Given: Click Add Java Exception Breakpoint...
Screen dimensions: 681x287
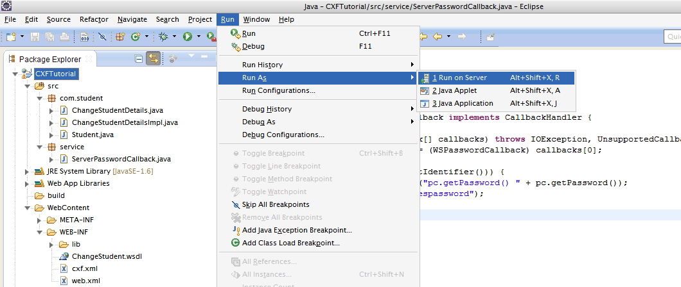Looking at the screenshot, I should tap(296, 230).
